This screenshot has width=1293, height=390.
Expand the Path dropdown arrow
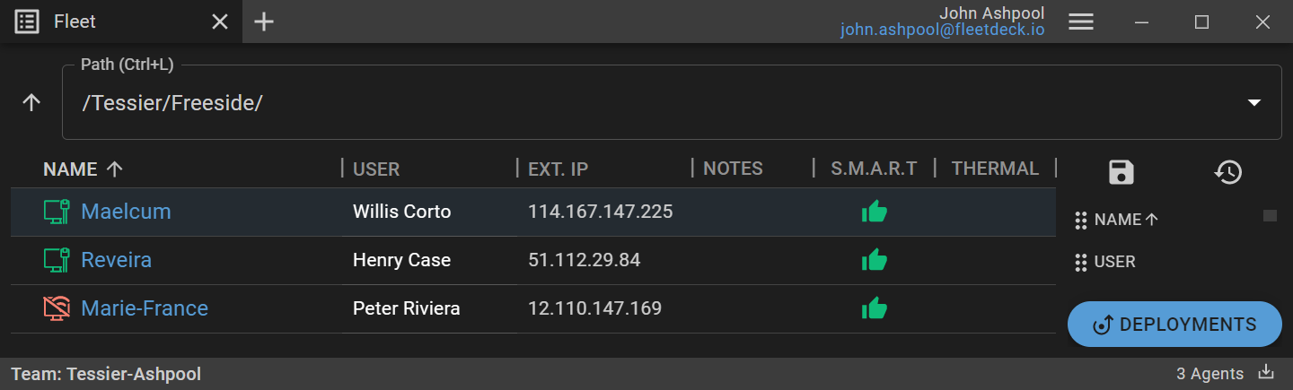click(1254, 102)
